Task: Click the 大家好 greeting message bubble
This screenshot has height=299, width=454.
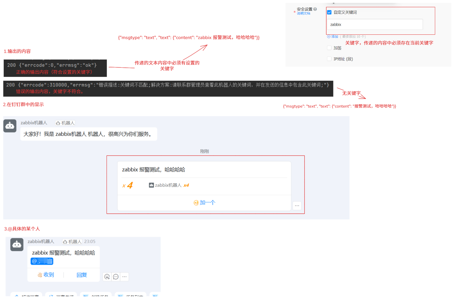Action: point(89,134)
